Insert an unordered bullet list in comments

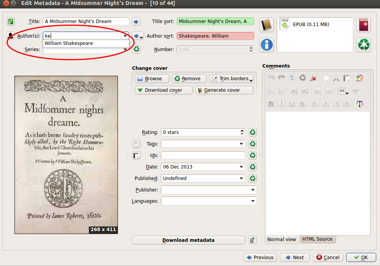[282, 91]
